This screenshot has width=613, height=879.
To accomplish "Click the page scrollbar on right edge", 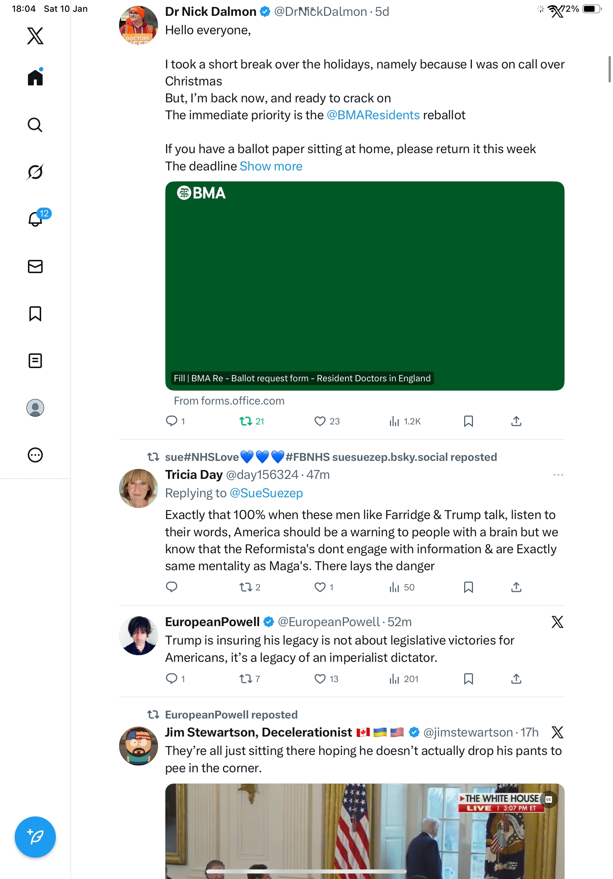I will tap(609, 69).
